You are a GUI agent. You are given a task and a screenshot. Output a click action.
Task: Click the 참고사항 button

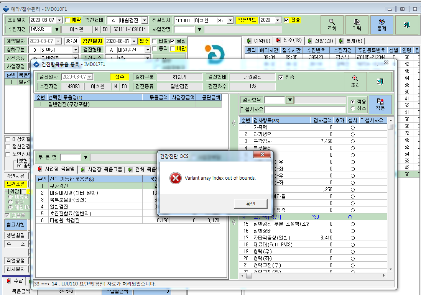pos(16,225)
